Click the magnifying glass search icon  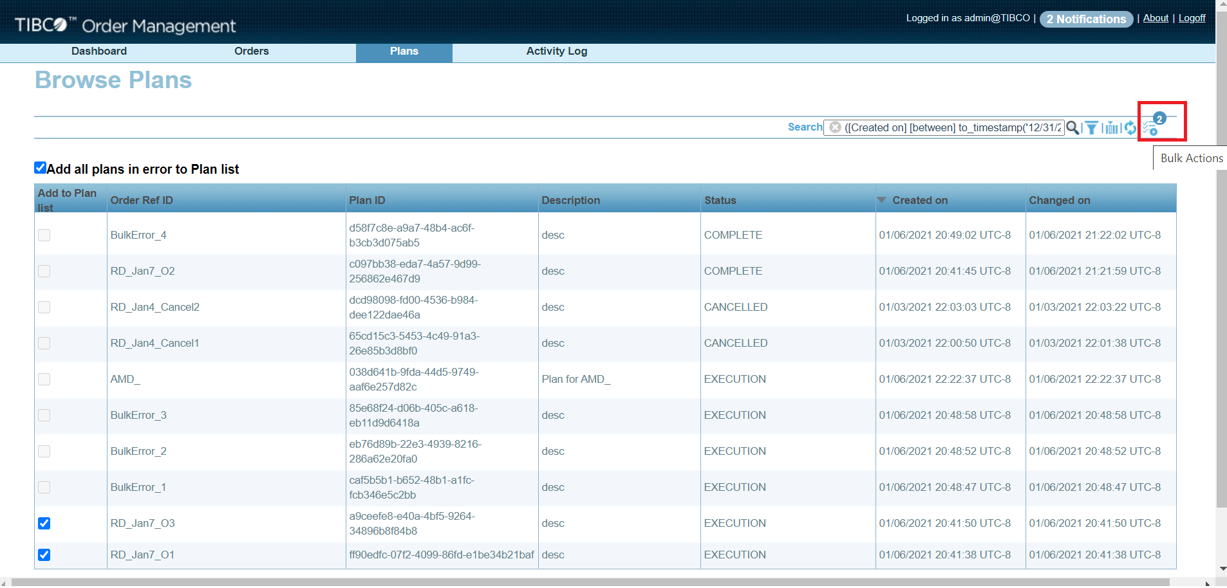pos(1072,127)
